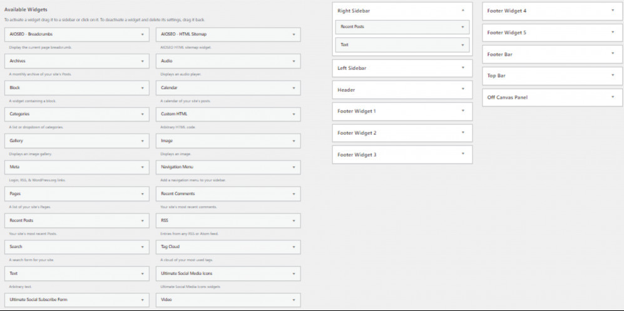624x311 pixels.
Task: Open the Footer Bar widget area
Action: 553,54
